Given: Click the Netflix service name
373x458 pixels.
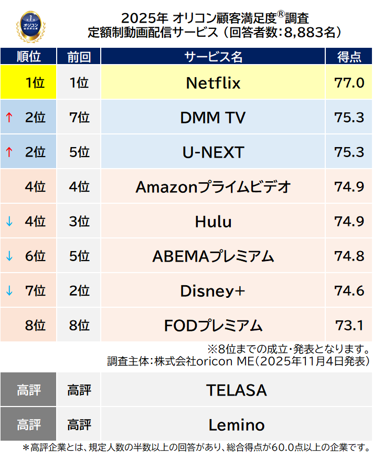Looking at the screenshot, I should [213, 83].
